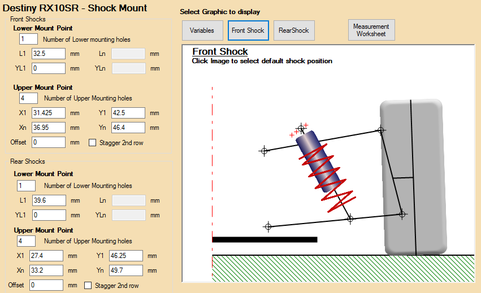The height and width of the screenshot is (293, 481).
Task: Edit rear number of upper mounting holes
Action: click(x=27, y=241)
